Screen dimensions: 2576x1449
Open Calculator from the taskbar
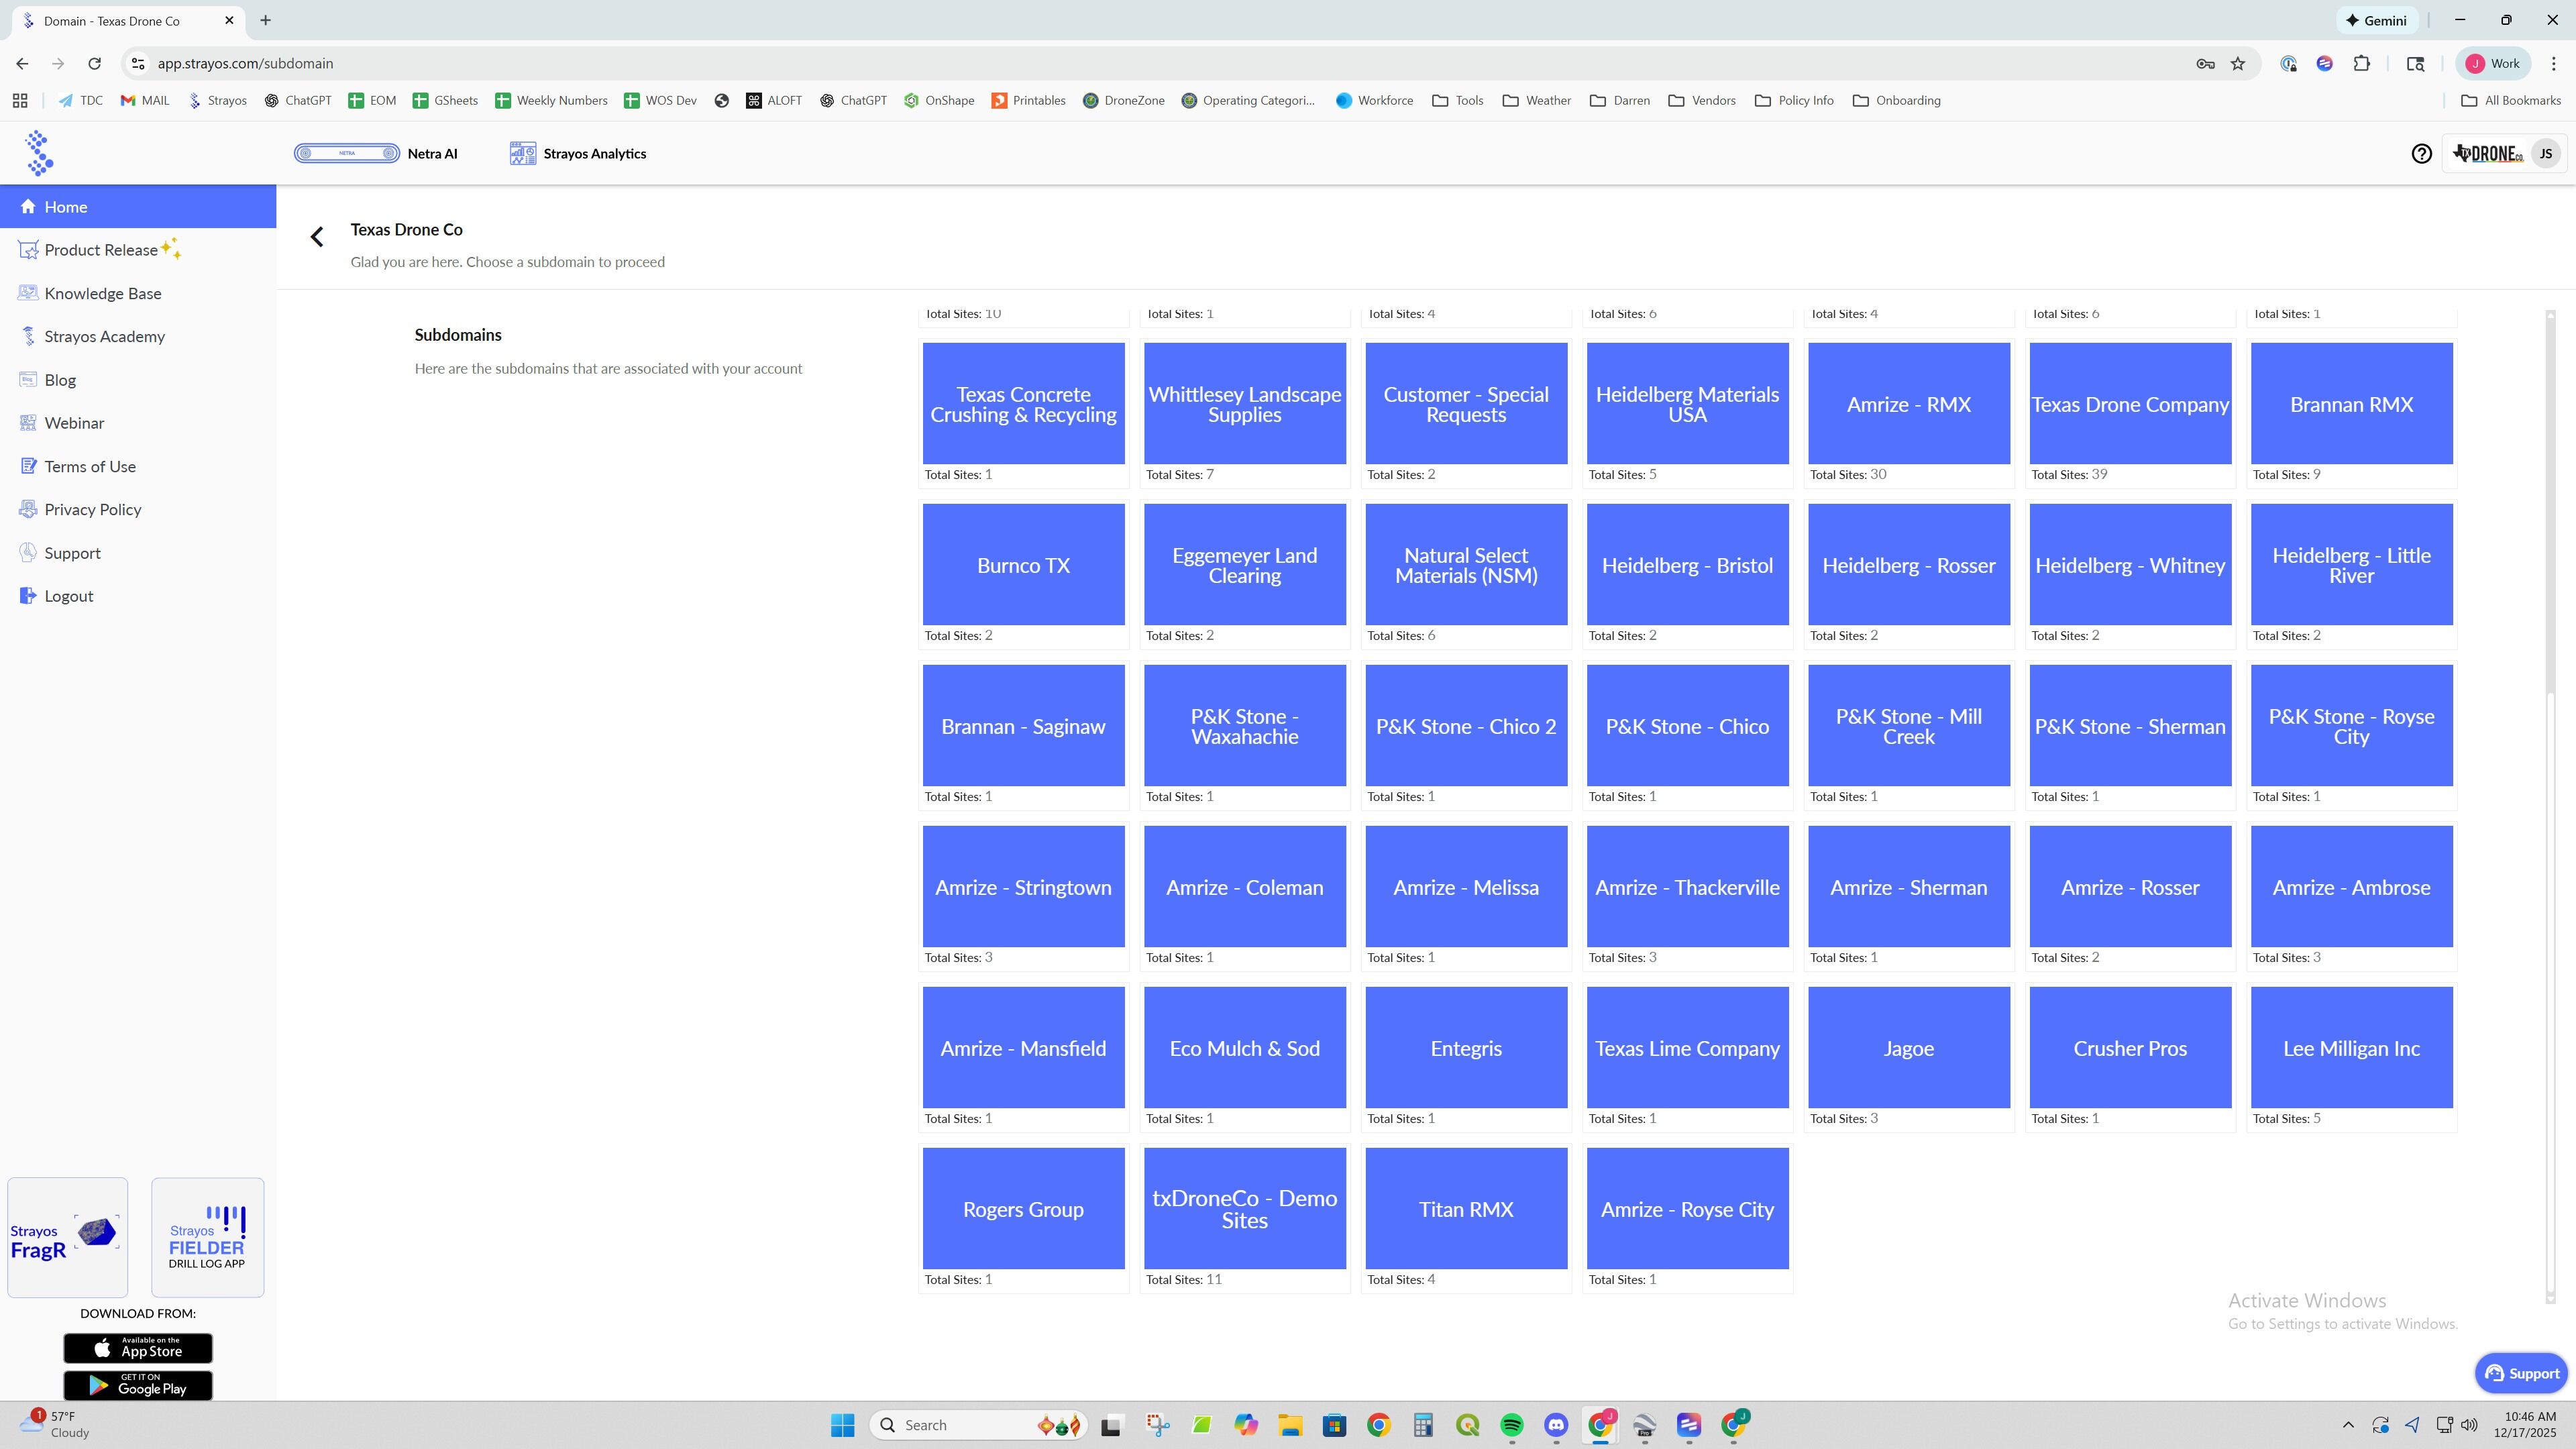[x=1422, y=1425]
